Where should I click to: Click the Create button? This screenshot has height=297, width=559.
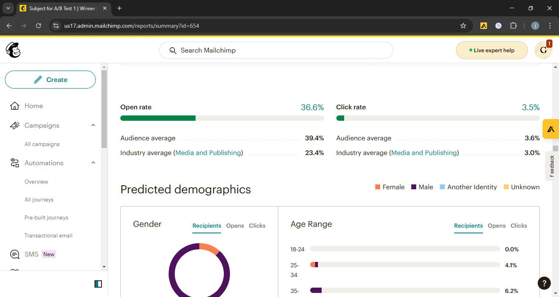pos(50,80)
